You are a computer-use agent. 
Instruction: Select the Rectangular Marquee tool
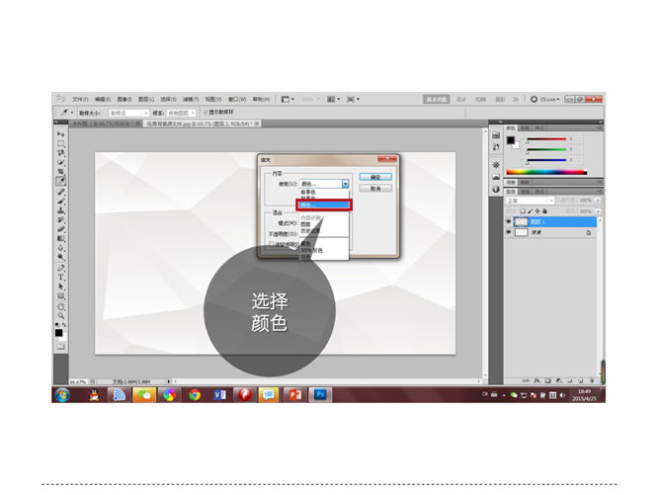59,143
